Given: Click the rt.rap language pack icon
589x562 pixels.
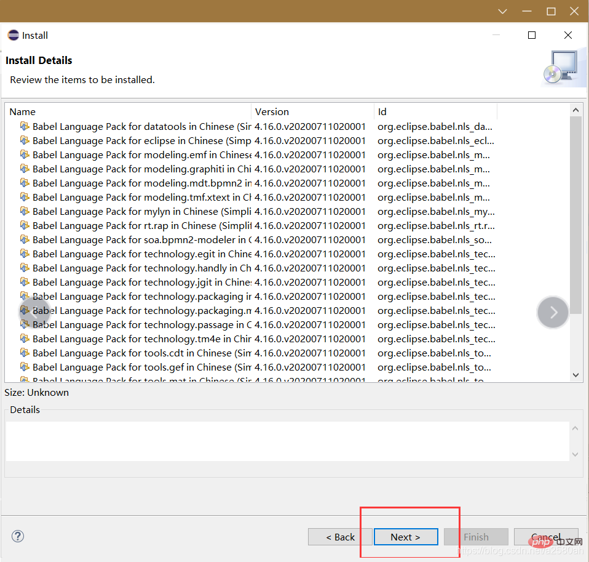Looking at the screenshot, I should (x=25, y=225).
